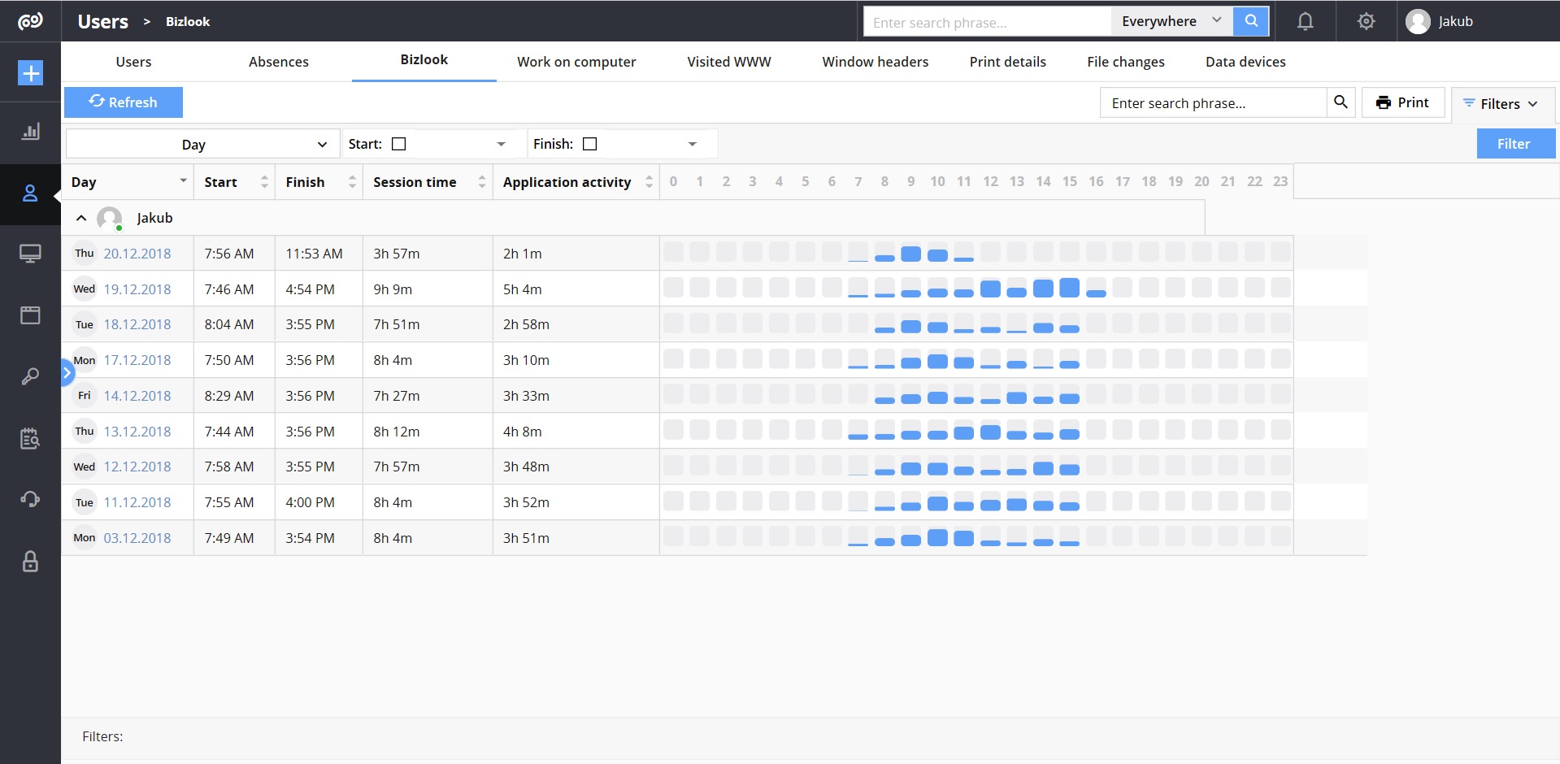Screen dimensions: 1560x764
Task: Focus the global search phrase field
Action: click(987, 22)
